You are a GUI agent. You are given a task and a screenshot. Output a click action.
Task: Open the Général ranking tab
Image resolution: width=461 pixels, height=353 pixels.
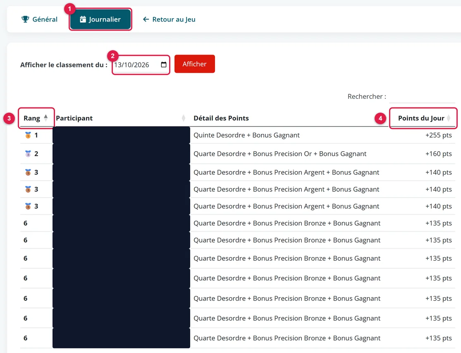point(39,19)
